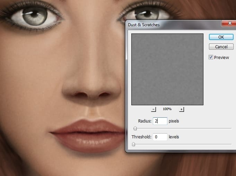Click OK in Dust & Scratches dialog
236x176 pixels.
pyautogui.click(x=221, y=37)
